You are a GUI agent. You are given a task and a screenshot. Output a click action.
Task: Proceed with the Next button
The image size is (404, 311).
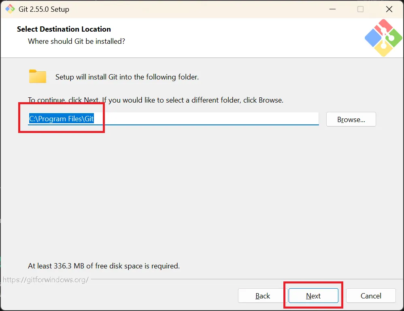point(313,296)
